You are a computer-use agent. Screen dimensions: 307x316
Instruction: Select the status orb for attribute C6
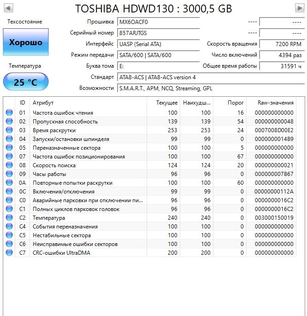coord(9,244)
